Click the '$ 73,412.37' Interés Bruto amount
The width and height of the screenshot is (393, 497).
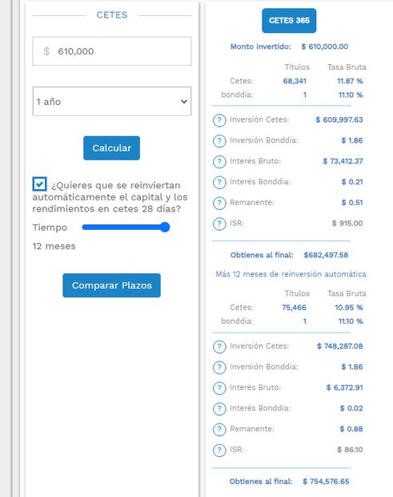[x=343, y=161]
